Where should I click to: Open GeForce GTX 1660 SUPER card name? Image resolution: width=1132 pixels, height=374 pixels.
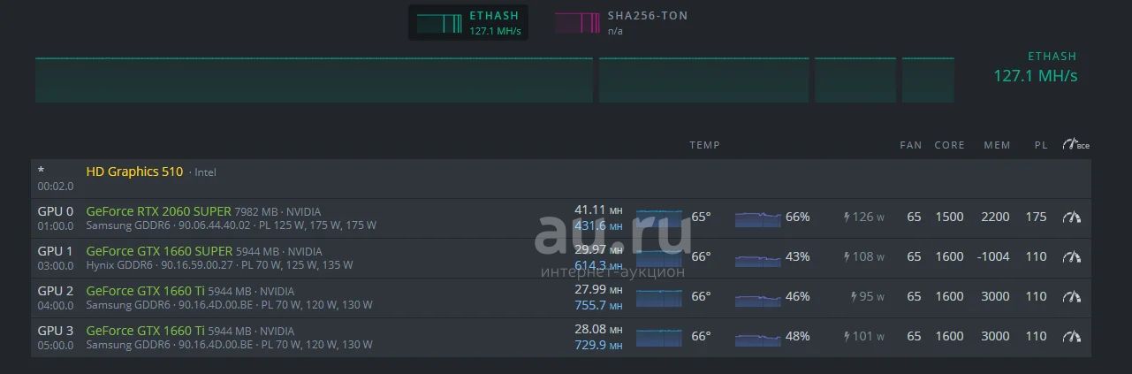coord(159,251)
